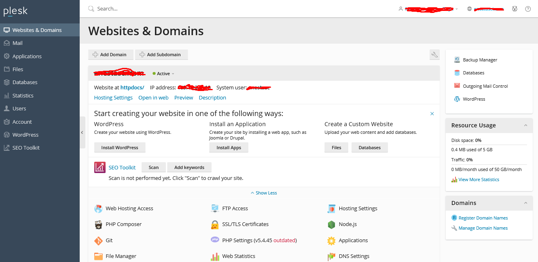This screenshot has width=538, height=262.
Task: Open Outgoing Mail Control
Action: (x=481, y=86)
